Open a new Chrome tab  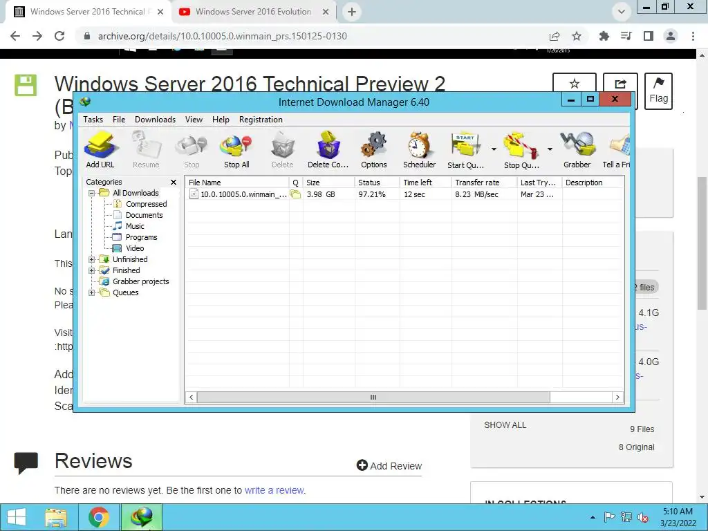pyautogui.click(x=352, y=12)
